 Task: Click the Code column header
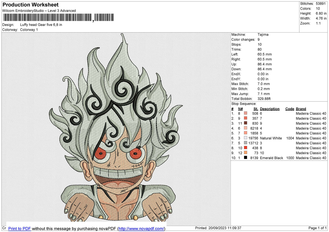290,109
